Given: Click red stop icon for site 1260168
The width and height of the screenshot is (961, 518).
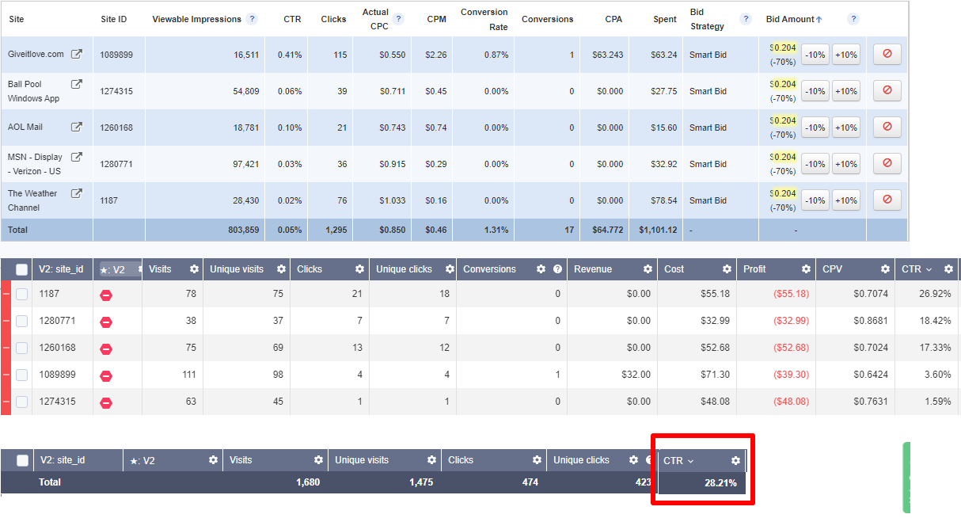Looking at the screenshot, I should point(106,349).
